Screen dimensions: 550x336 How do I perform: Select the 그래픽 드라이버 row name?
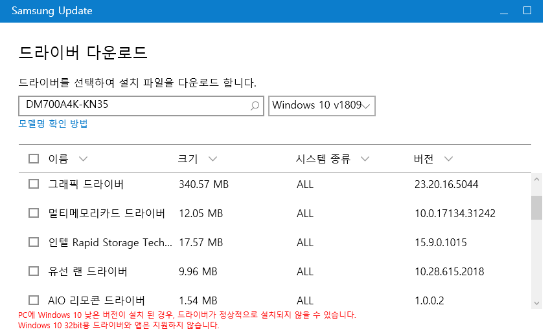[x=86, y=184]
